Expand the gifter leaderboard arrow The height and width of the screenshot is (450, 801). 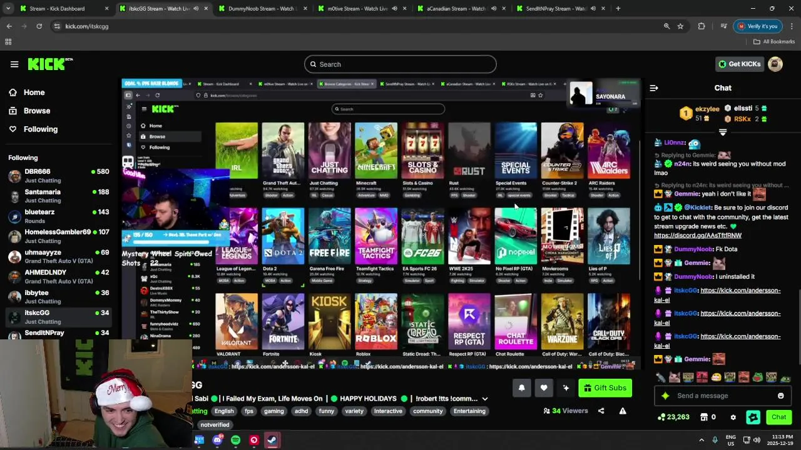[723, 132]
